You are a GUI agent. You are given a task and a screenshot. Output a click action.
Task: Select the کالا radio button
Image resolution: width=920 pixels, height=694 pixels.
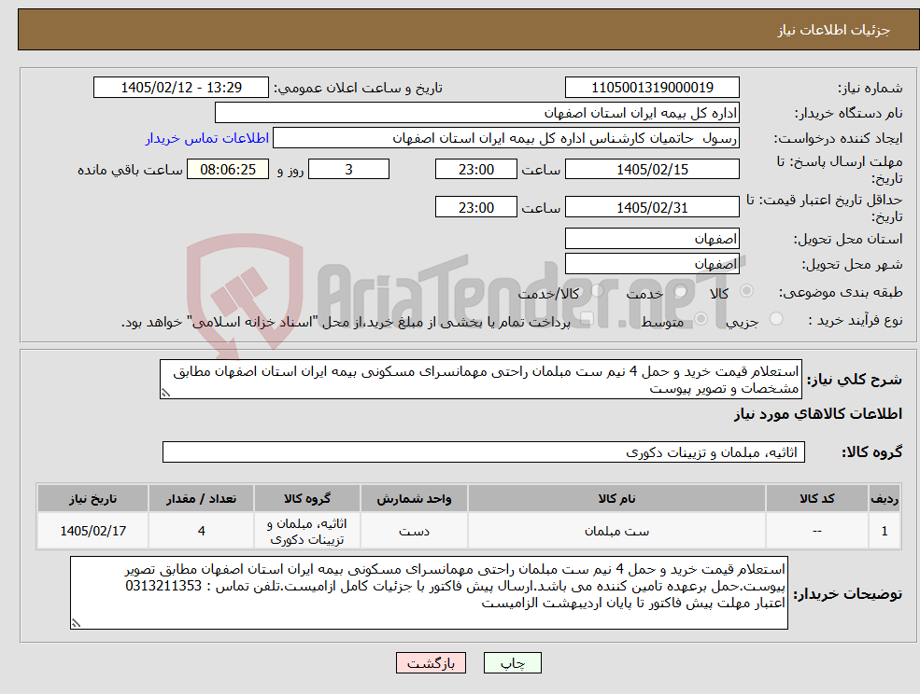(747, 291)
